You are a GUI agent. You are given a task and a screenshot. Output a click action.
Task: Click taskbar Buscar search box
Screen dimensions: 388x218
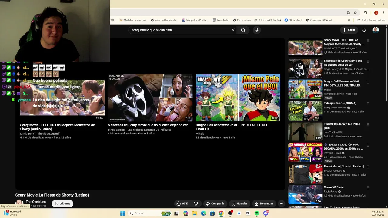(x=150, y=213)
